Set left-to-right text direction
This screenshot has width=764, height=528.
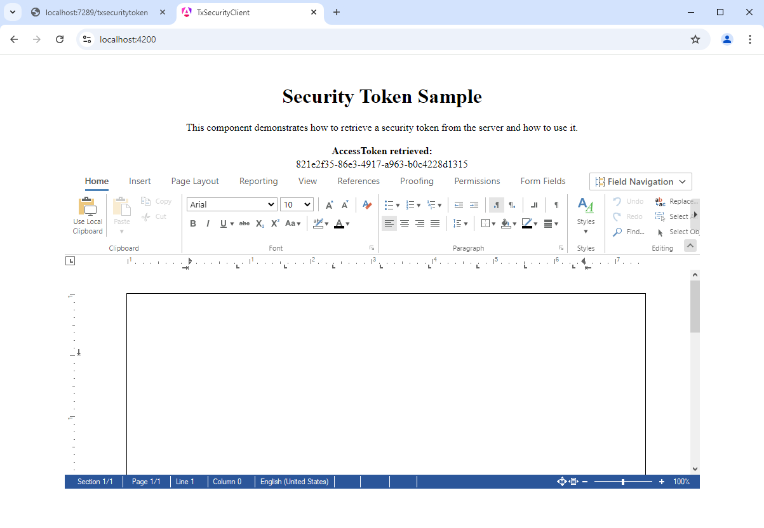(x=497, y=205)
